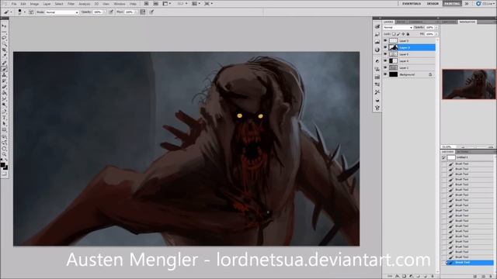Select the Lasso tool
Viewport: 497px width, 279px height.
point(4,38)
